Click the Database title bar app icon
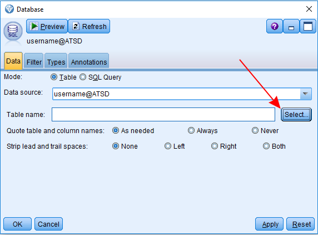Image resolution: width=318 pixels, height=235 pixels. 9,9
